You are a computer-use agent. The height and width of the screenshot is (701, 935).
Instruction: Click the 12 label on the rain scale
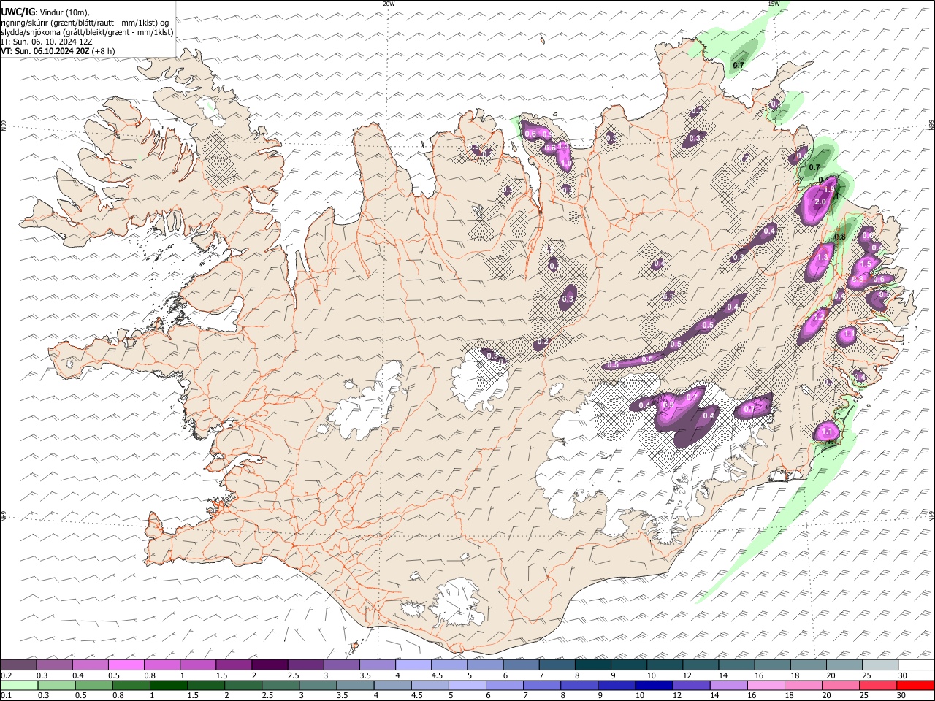click(676, 696)
